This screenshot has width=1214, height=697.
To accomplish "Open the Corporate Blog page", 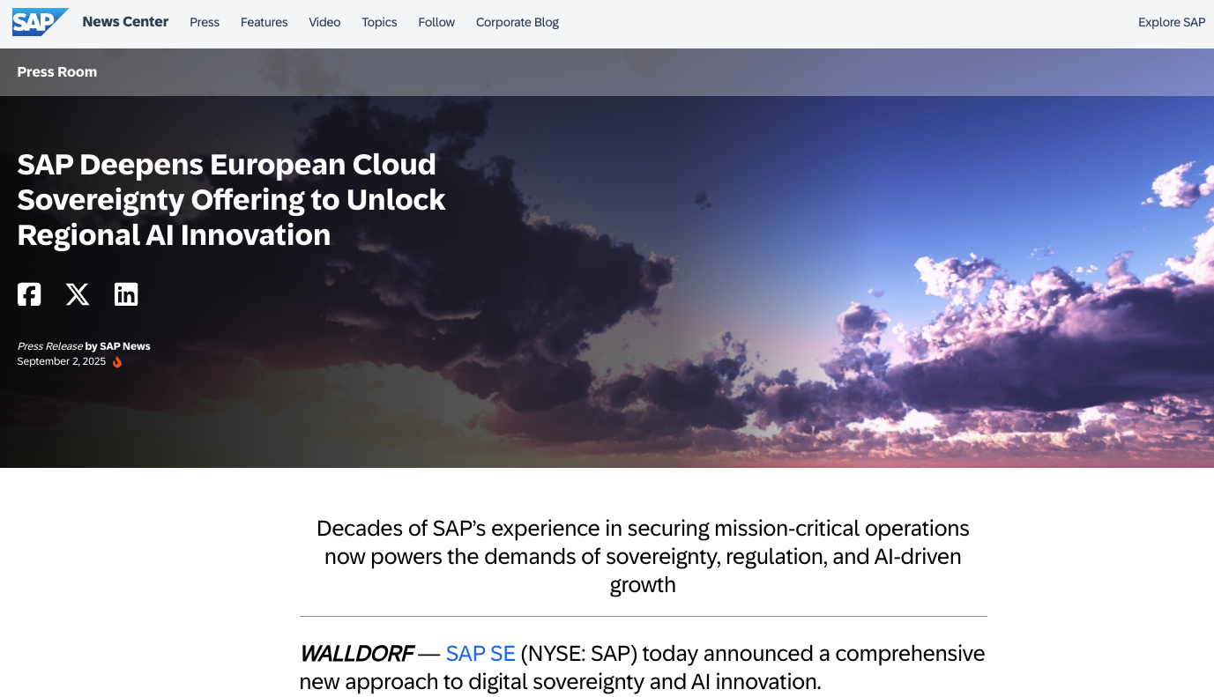I will pyautogui.click(x=518, y=22).
